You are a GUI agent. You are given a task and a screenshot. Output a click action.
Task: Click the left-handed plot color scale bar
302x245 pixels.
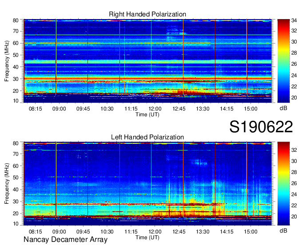click(283, 184)
